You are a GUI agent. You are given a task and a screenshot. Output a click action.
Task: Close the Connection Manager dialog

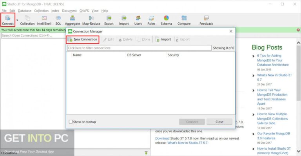tap(231, 31)
